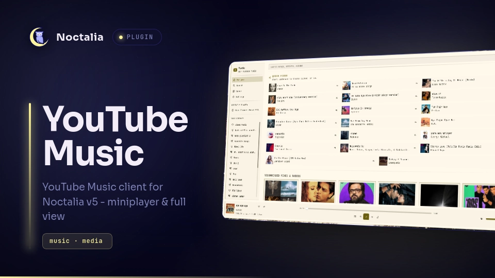This screenshot has height=278, width=495.
Task: Focus the search songs, artists, albums field
Action: coord(382,62)
